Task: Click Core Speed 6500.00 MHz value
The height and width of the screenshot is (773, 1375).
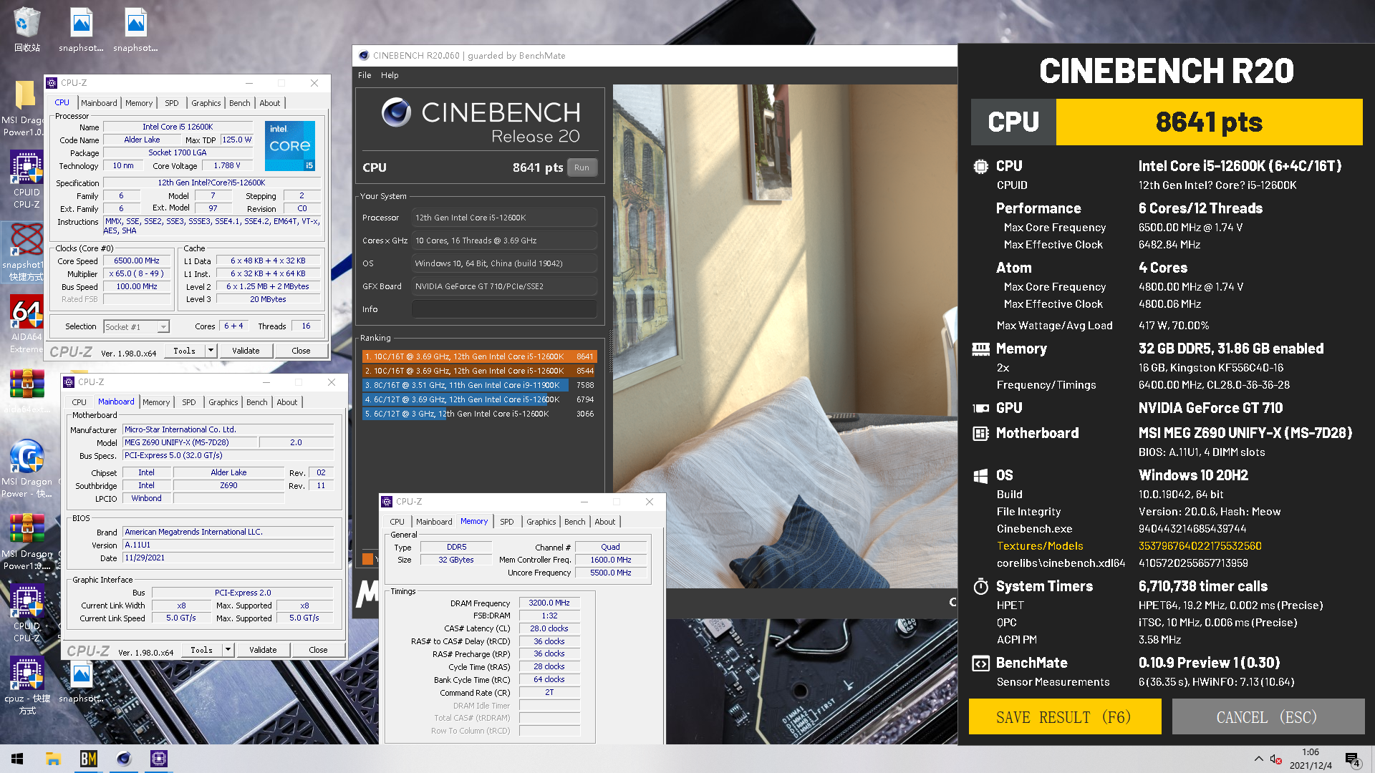Action: click(x=137, y=261)
